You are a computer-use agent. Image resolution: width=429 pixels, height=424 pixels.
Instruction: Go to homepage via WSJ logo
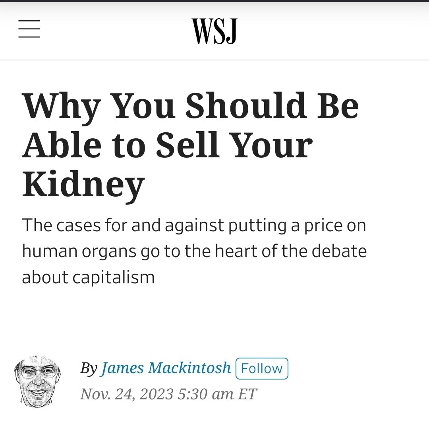coord(214,31)
